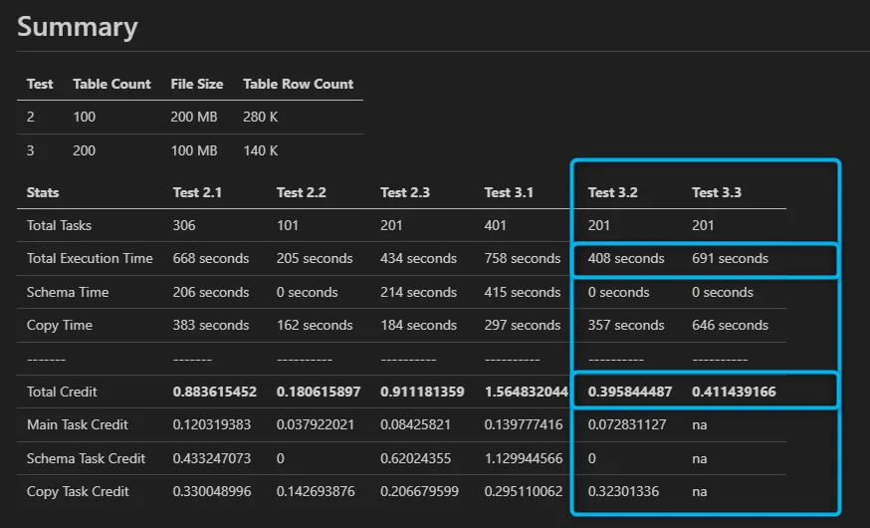Click the Total Credit value 0.395844487
Viewport: 870px width, 528px height.
[629, 392]
